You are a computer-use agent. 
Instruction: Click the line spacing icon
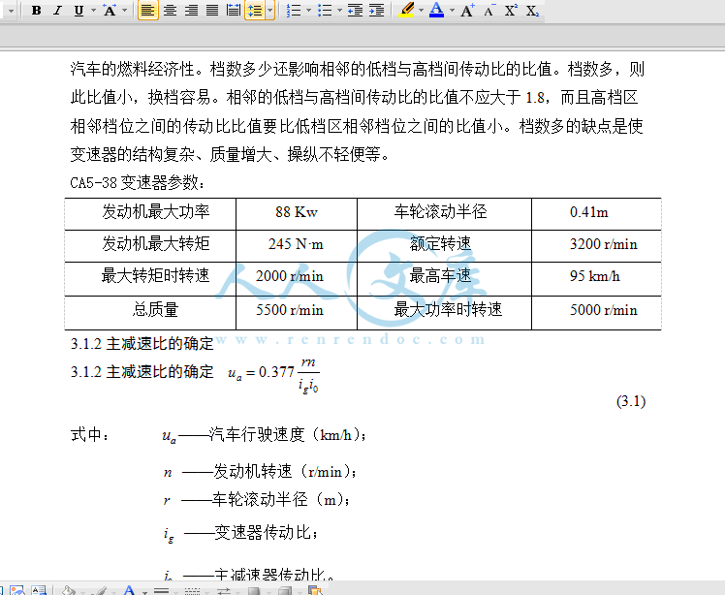point(255,10)
